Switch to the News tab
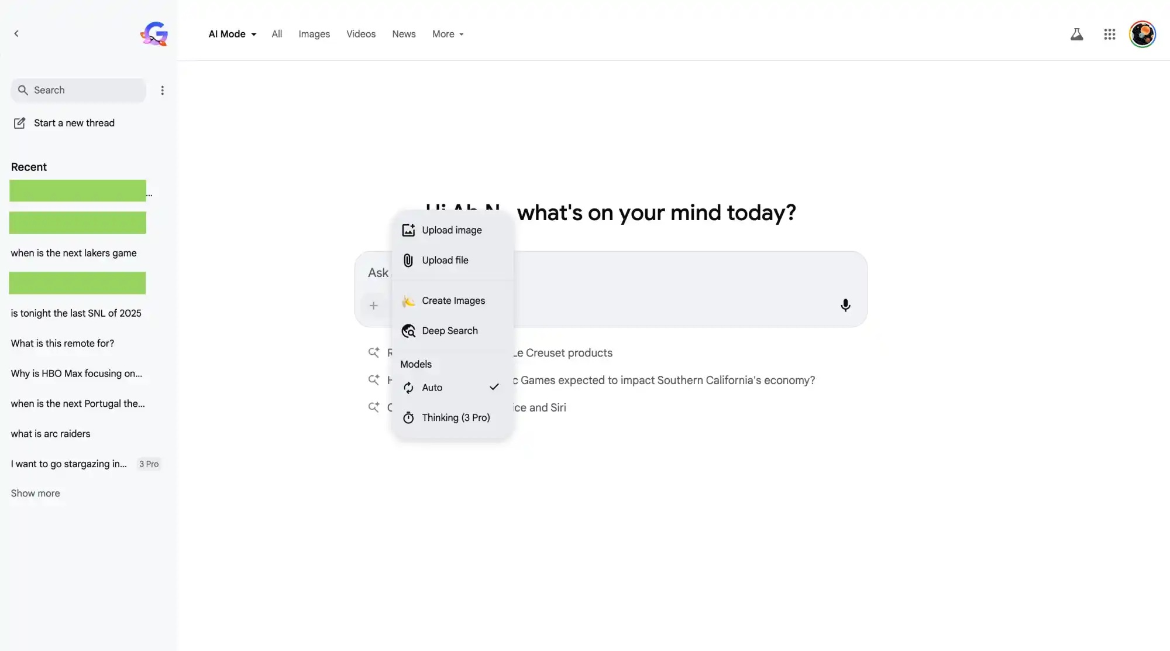The width and height of the screenshot is (1170, 651). 404,34
